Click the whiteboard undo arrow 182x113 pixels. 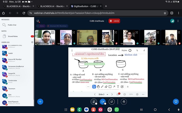[x=137, y=50]
